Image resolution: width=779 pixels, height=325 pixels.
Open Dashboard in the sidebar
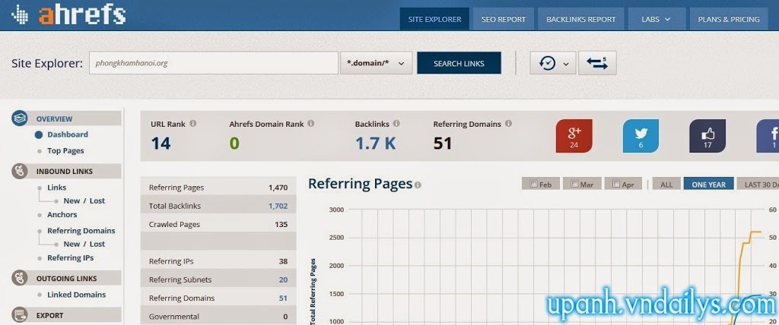click(x=68, y=134)
